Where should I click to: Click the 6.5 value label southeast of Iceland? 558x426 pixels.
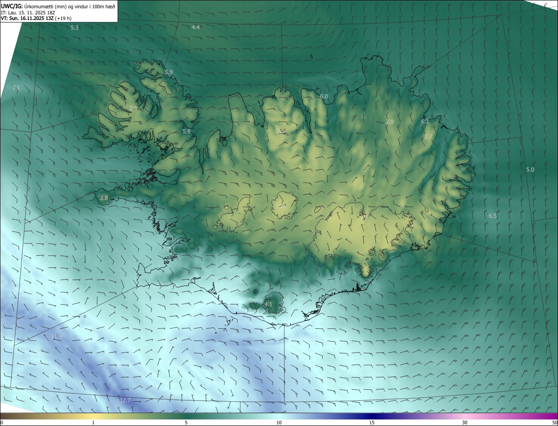click(493, 216)
